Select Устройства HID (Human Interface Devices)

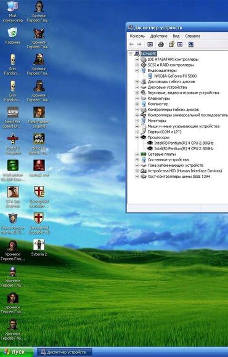pyautogui.click(x=185, y=171)
